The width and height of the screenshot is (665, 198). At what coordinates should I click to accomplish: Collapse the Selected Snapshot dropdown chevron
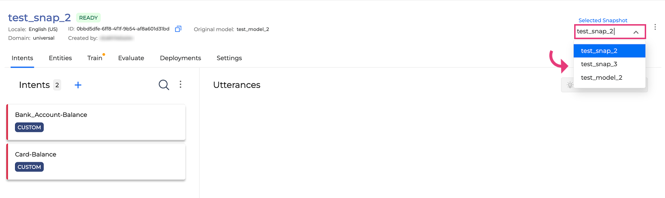point(636,32)
